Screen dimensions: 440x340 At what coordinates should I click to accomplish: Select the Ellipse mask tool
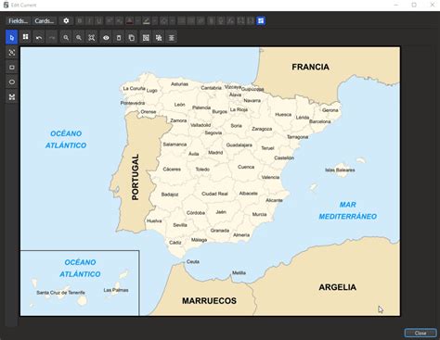click(x=12, y=82)
